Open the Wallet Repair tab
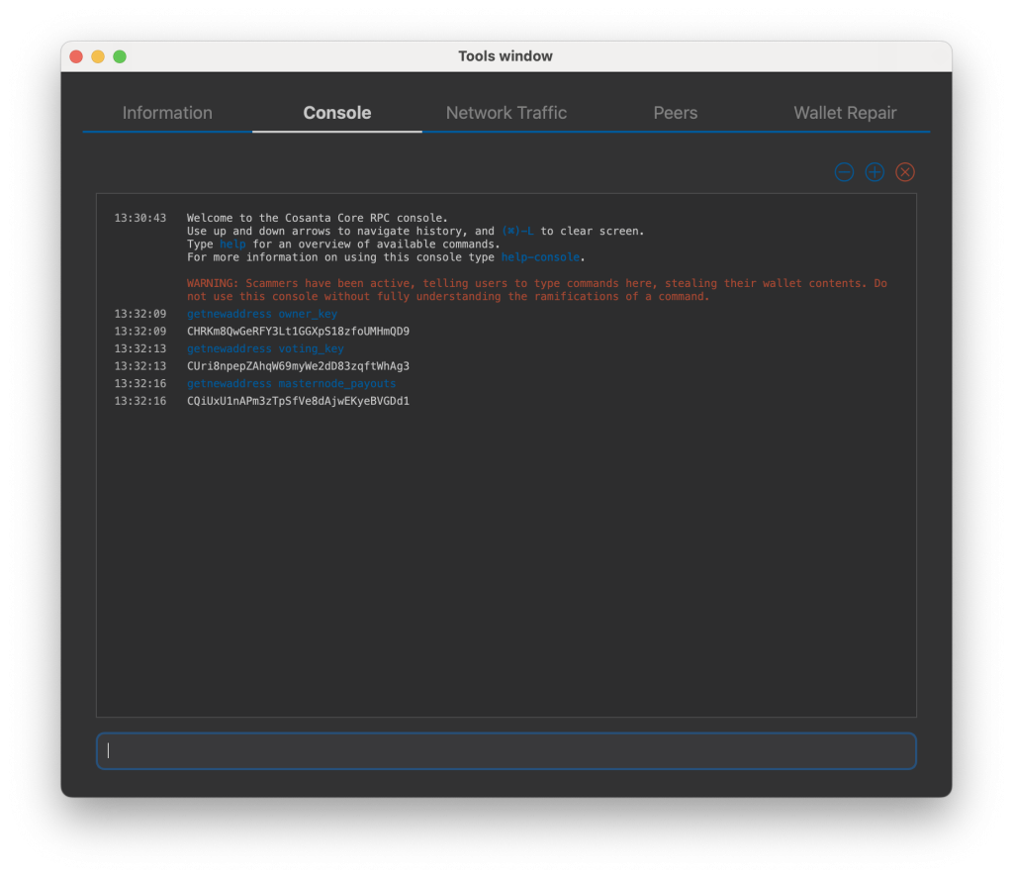 click(845, 113)
